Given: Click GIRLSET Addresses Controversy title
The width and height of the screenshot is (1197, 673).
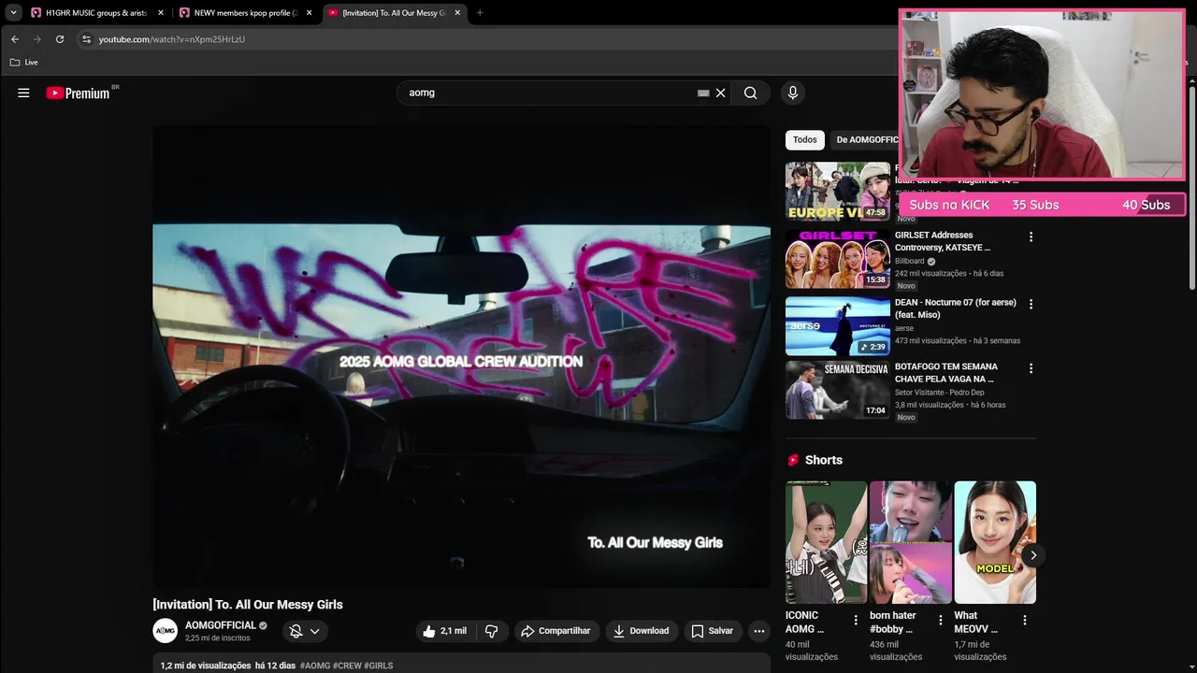Looking at the screenshot, I should click(943, 241).
